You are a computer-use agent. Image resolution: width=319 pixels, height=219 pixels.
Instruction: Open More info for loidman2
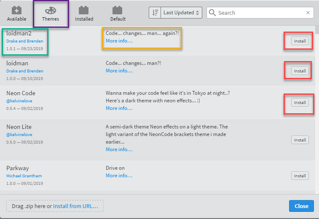(x=119, y=41)
